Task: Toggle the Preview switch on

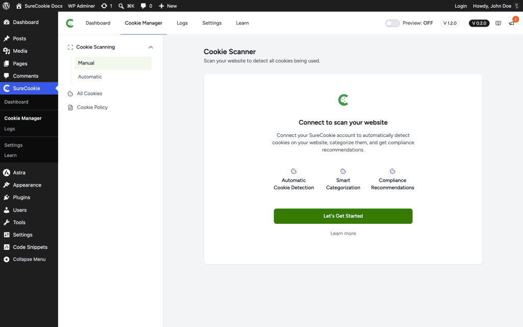Action: point(392,23)
